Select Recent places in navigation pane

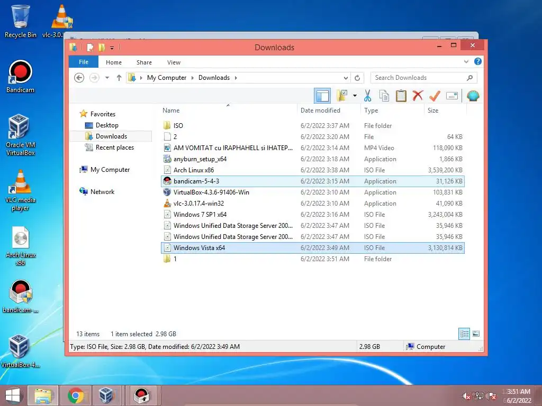(114, 147)
